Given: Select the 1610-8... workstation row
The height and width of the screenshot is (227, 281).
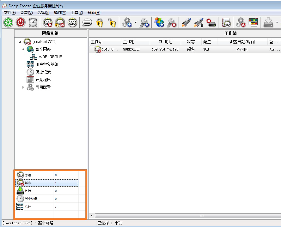Looking at the screenshot, I should pos(185,50).
